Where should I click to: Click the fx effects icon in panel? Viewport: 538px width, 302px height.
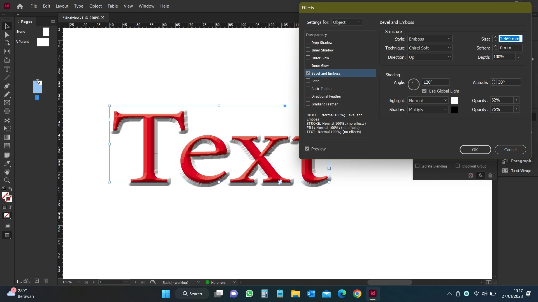pyautogui.click(x=481, y=176)
